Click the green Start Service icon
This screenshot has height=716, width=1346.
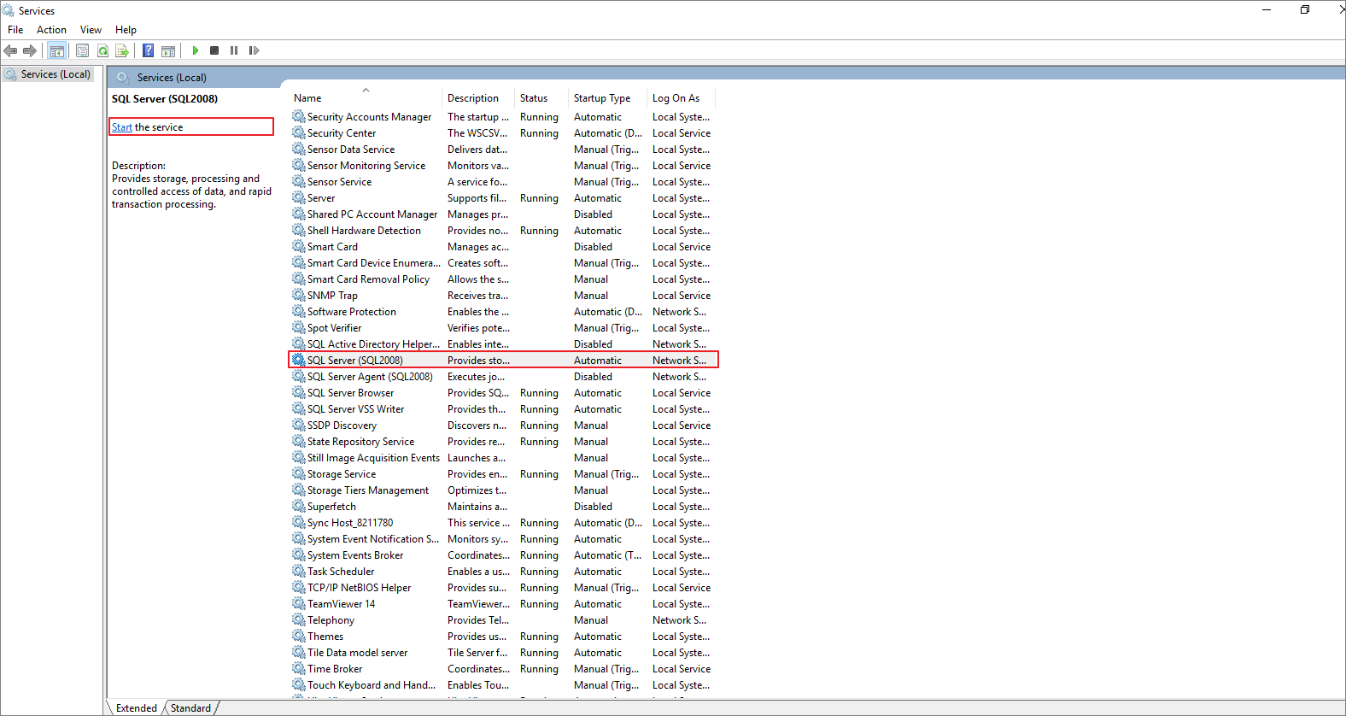click(196, 51)
